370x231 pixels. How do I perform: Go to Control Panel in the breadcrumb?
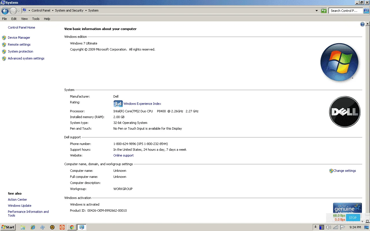click(41, 10)
